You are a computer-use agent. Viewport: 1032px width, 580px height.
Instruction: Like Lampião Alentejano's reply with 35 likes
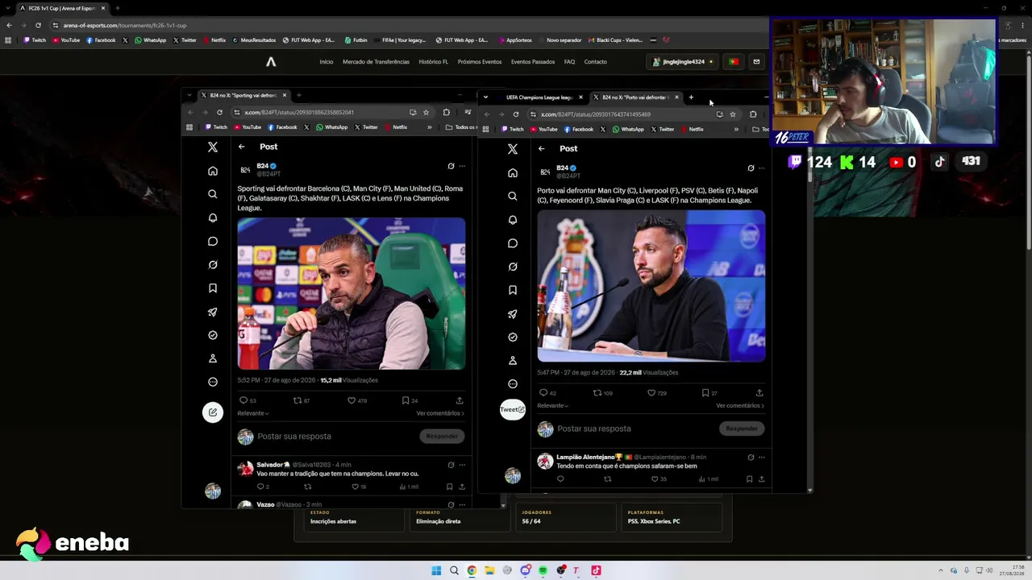pos(657,479)
